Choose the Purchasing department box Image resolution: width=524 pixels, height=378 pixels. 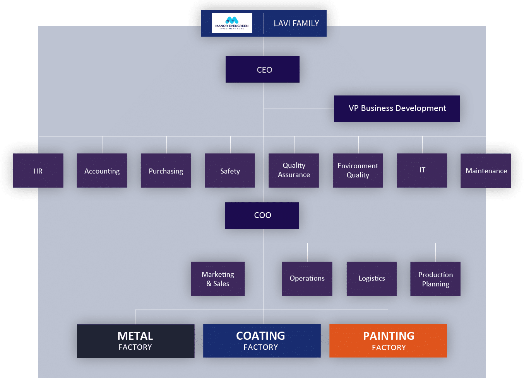click(166, 171)
